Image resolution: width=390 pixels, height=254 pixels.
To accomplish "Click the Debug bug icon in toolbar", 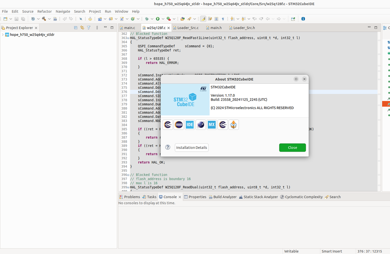I will 147,19.
